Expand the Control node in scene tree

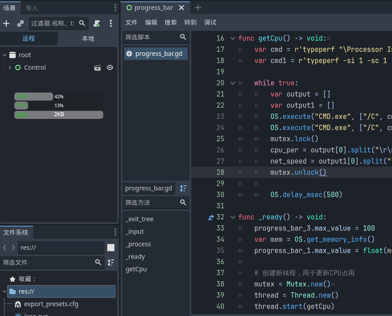click(x=10, y=67)
